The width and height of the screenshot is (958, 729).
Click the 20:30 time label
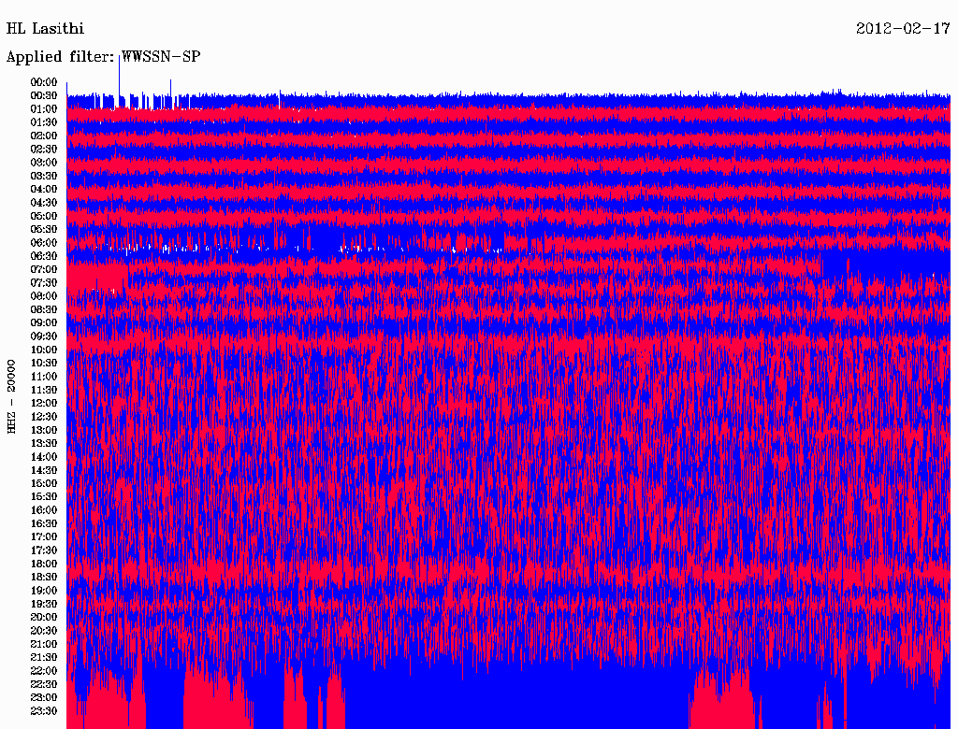44,631
